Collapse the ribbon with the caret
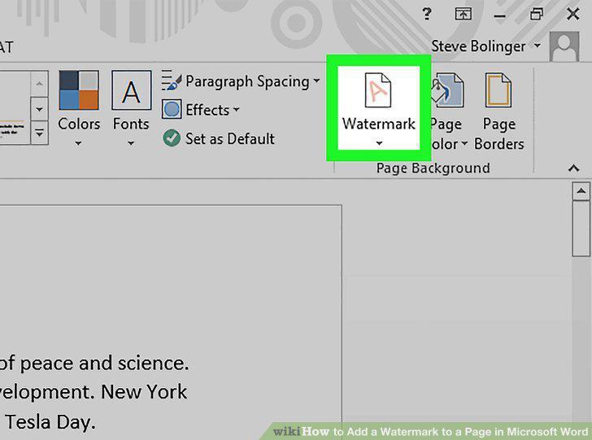Image resolution: width=592 pixels, height=440 pixels. coord(573,168)
